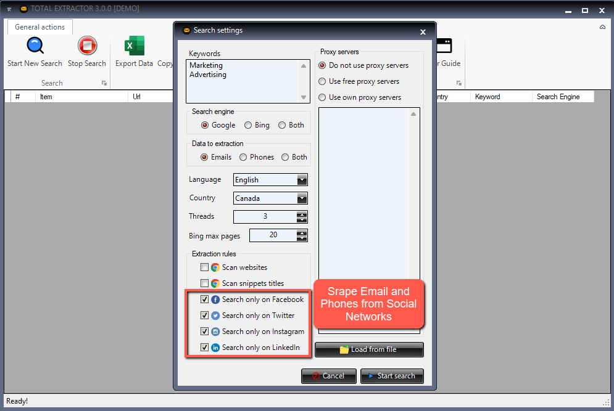Click the Keywords box scroll up arrow
Viewport: 614px width, 411px height.
pos(304,66)
